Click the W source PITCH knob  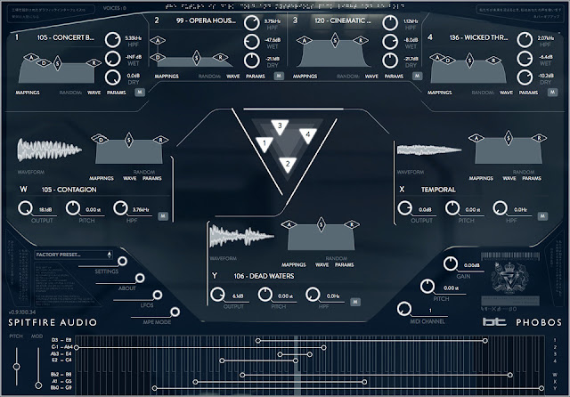[x=73, y=208]
